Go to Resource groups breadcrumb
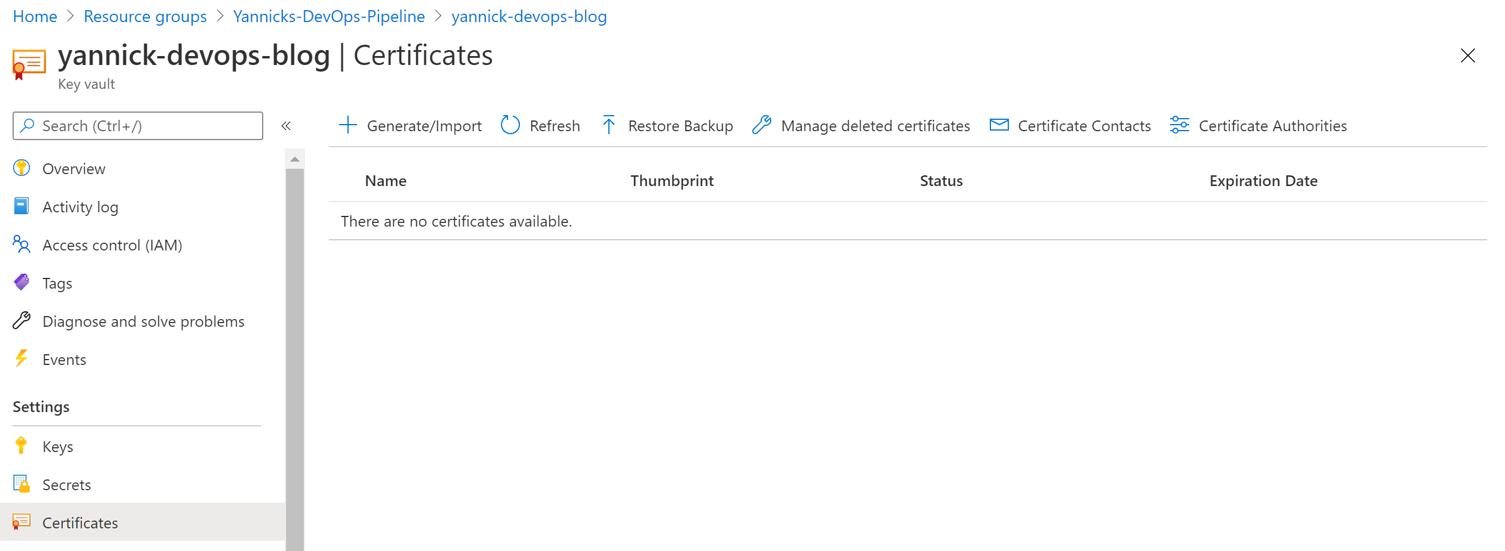 145,16
